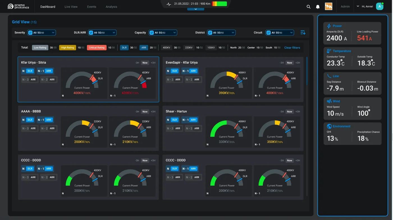Expand the Circuit dropdown arrow
This screenshot has width=393, height=220.
[x=291, y=33]
